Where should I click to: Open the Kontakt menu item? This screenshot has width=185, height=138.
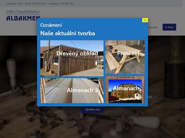pyautogui.click(x=153, y=27)
